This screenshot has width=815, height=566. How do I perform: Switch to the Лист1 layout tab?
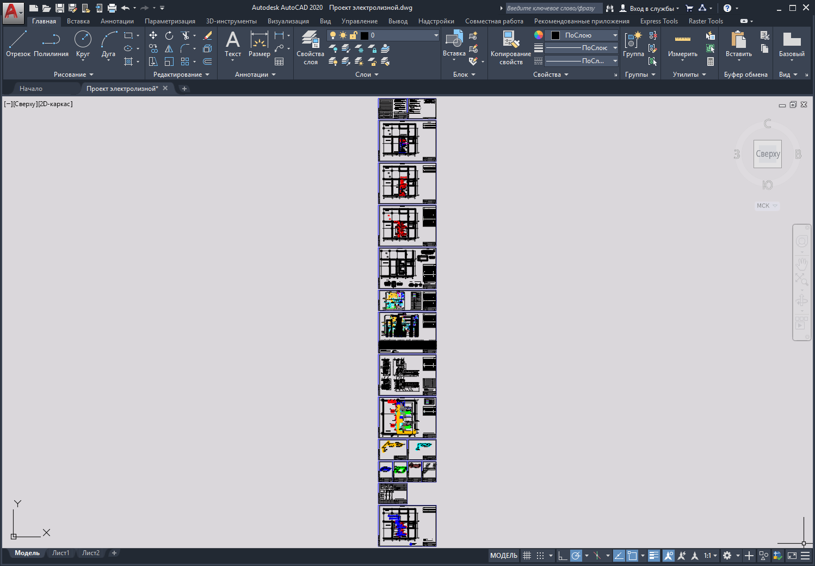pyautogui.click(x=61, y=553)
